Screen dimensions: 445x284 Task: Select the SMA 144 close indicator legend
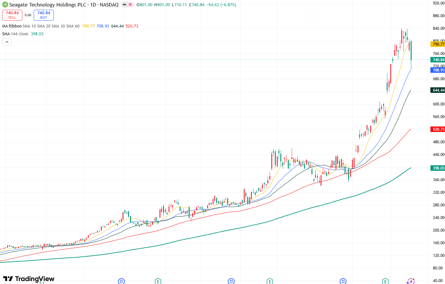tap(15, 34)
